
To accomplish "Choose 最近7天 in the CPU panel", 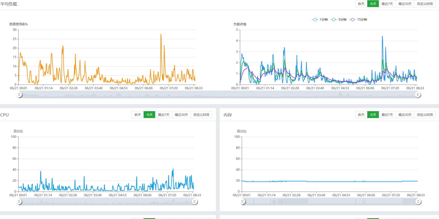I will click(164, 115).
